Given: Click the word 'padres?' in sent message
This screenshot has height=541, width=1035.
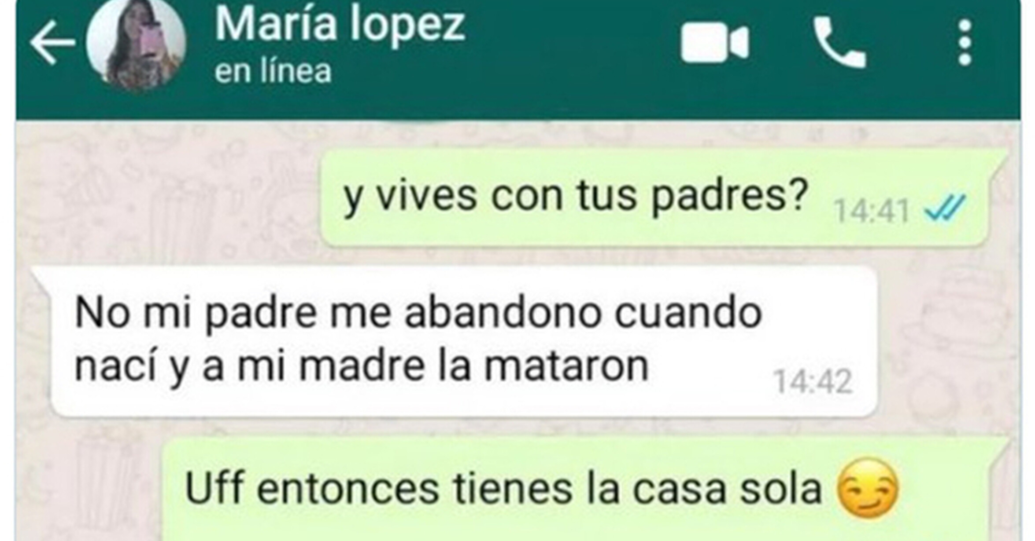Looking at the screenshot, I should (729, 196).
